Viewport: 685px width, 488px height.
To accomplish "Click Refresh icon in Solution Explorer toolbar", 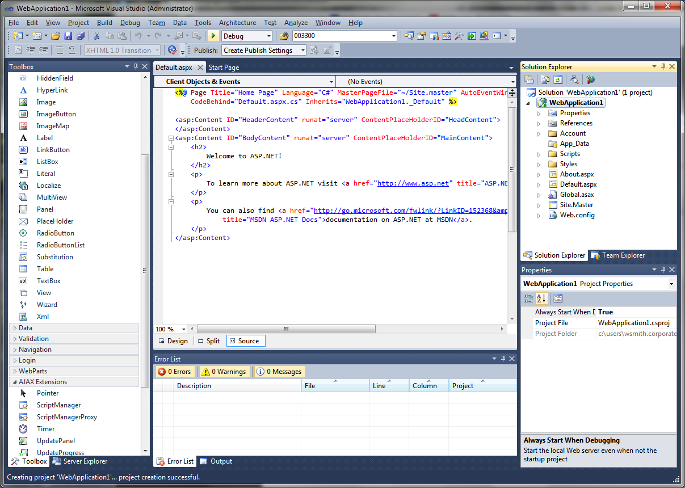I will [558, 80].
